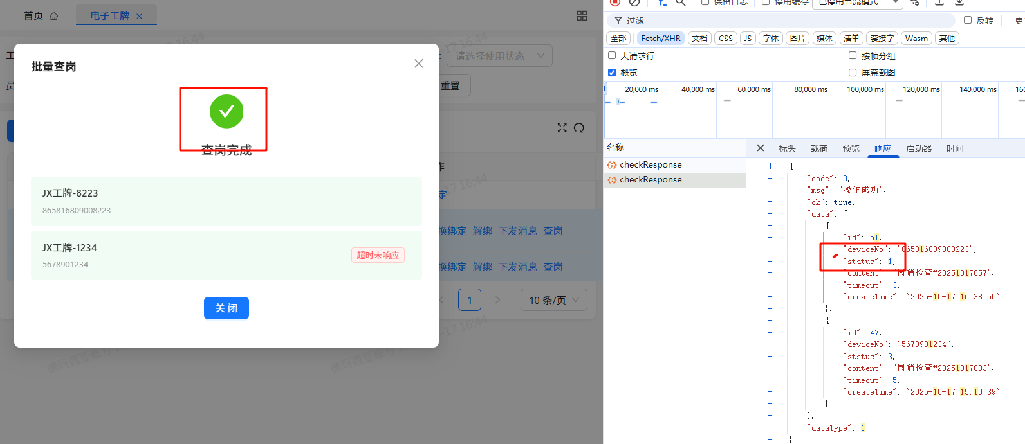Click 下发消息 link in second table row
This screenshot has width=1025, height=444.
coord(518,267)
